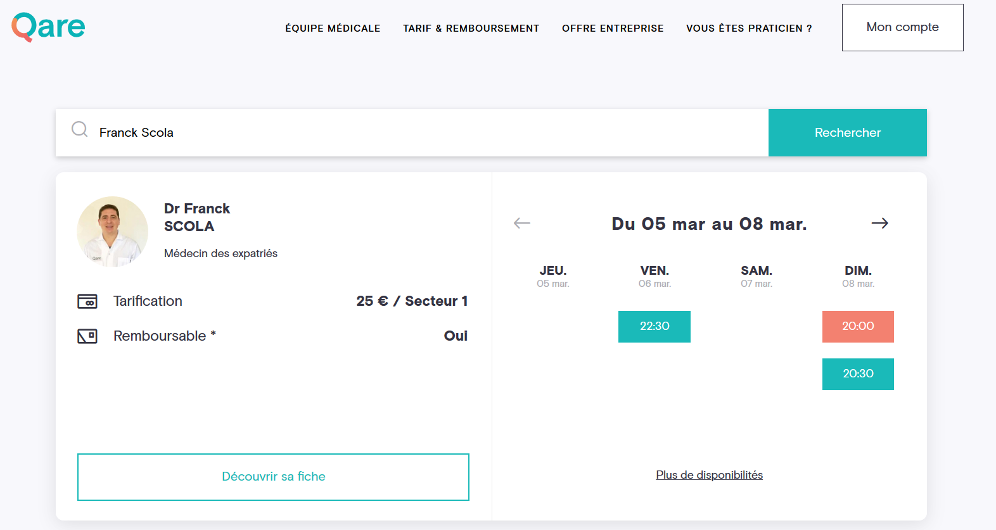Click the Médecin des expatriés text
Screen dimensions: 996x530
tap(220, 253)
